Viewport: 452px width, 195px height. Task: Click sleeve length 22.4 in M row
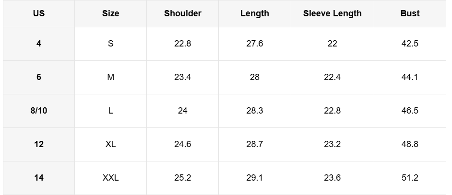332,77
